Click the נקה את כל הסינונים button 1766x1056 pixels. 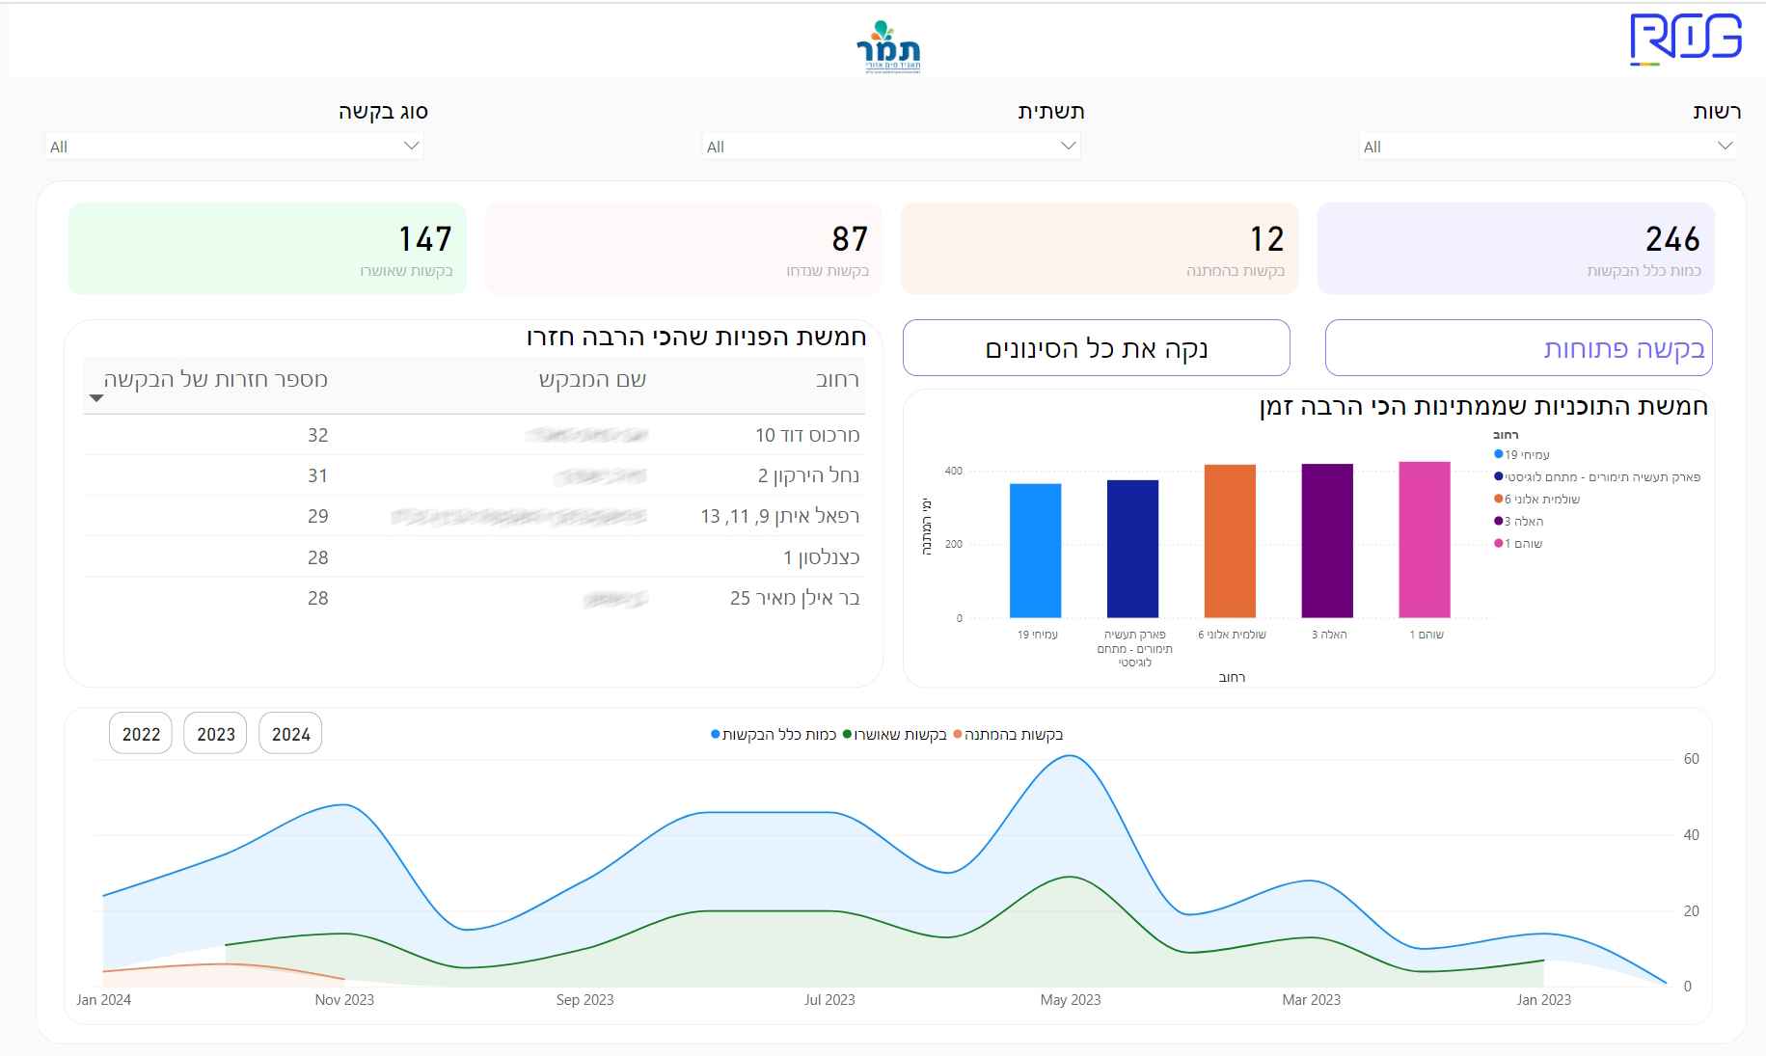coord(1097,348)
